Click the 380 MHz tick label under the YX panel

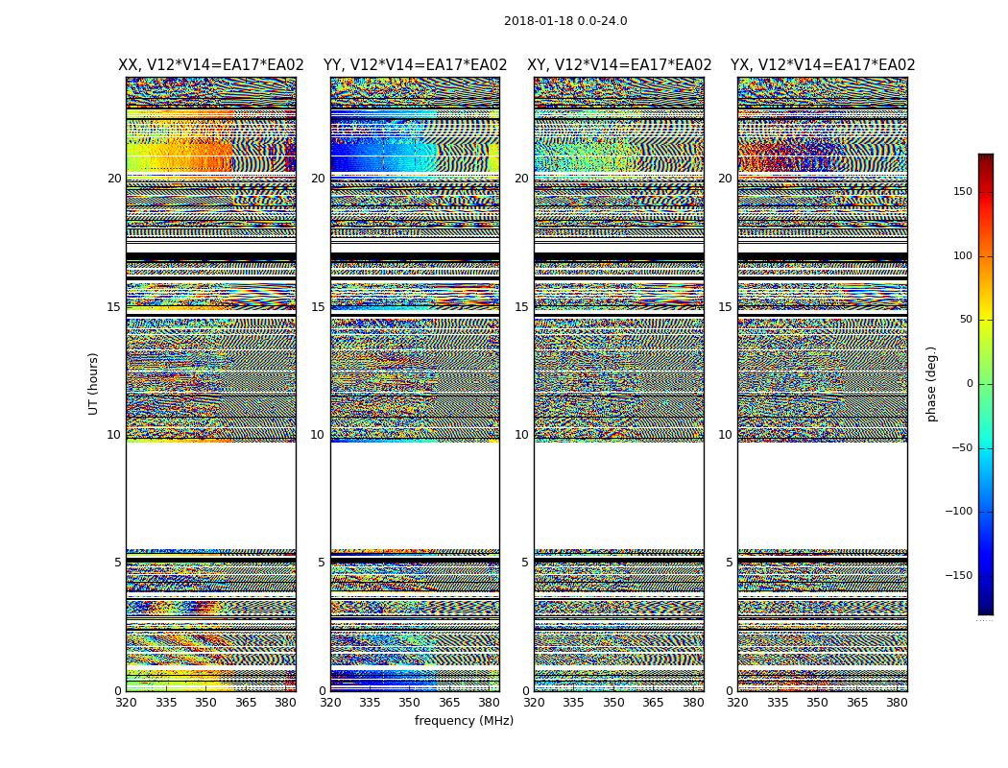pyautogui.click(x=897, y=703)
